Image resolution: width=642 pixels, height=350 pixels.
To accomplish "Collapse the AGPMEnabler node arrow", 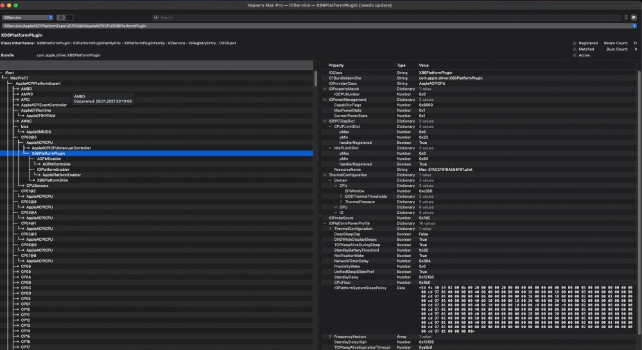I will pyautogui.click(x=33, y=159).
